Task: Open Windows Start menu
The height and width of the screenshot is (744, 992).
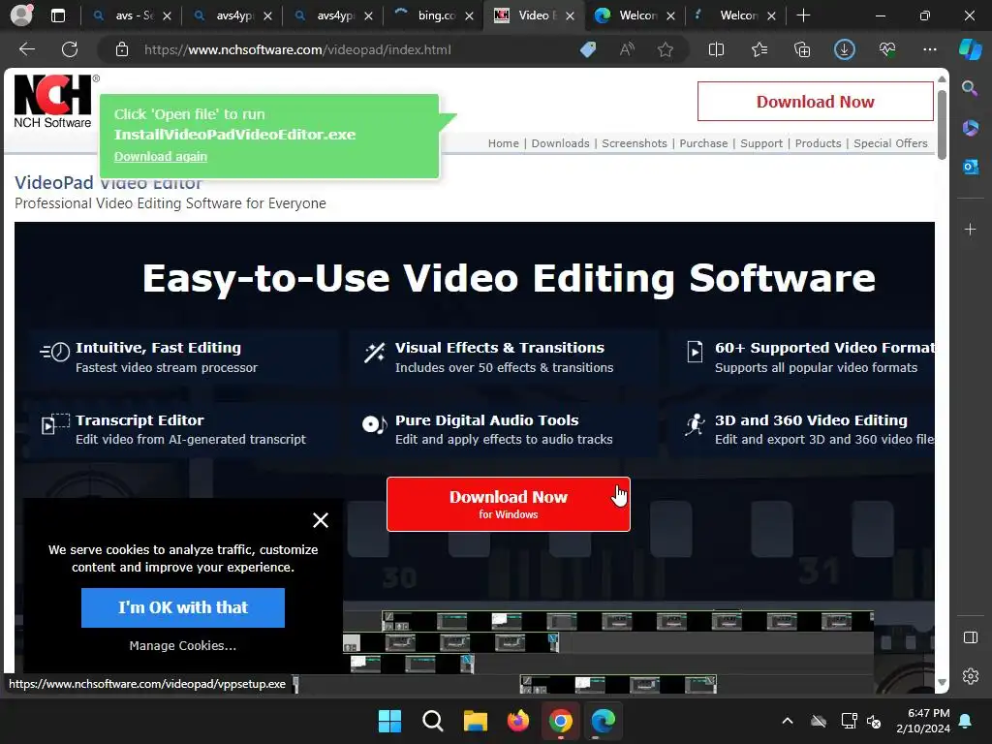Action: tap(389, 721)
